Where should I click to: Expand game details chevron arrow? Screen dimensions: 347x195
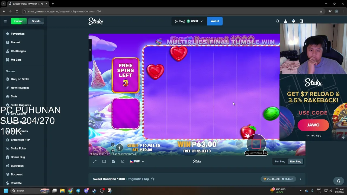[301, 179]
